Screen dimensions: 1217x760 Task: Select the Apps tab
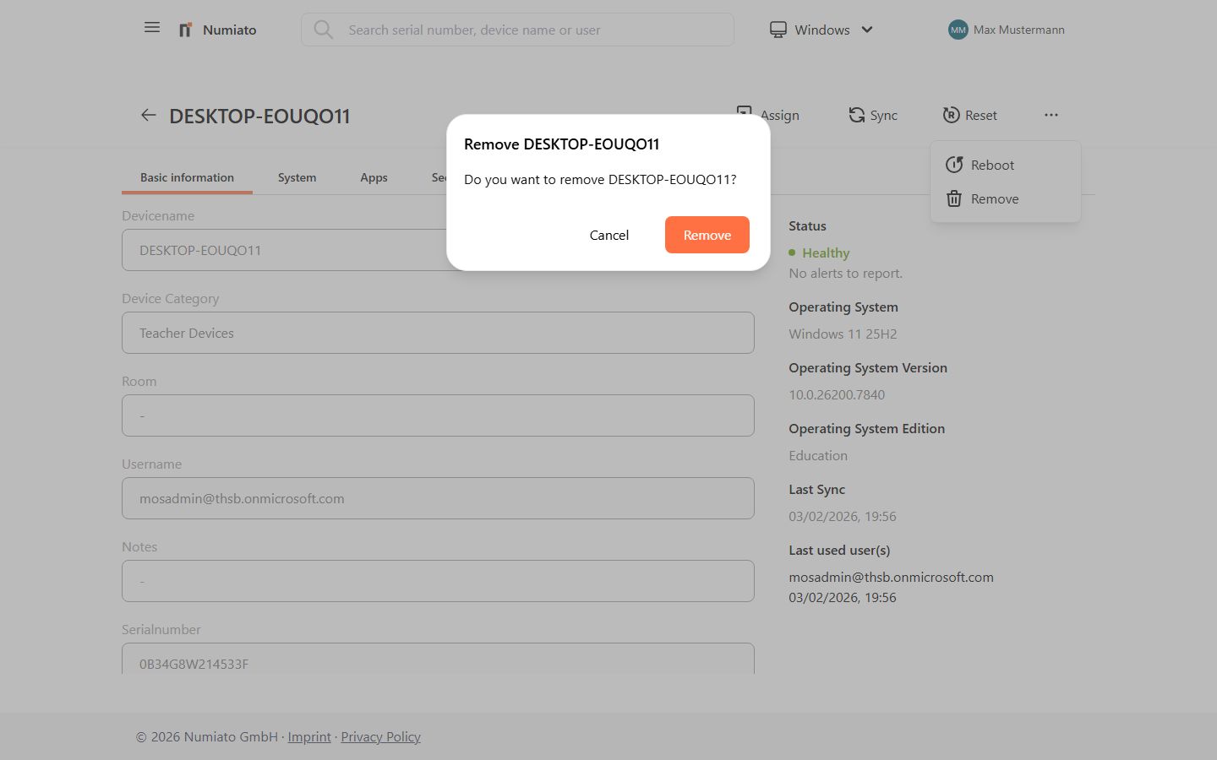[x=374, y=177]
